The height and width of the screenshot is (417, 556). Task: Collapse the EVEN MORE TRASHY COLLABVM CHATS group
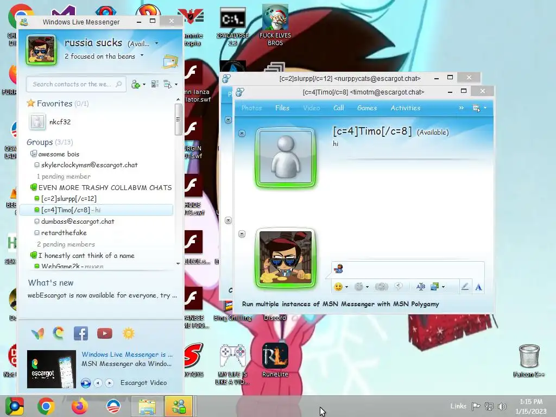point(33,187)
